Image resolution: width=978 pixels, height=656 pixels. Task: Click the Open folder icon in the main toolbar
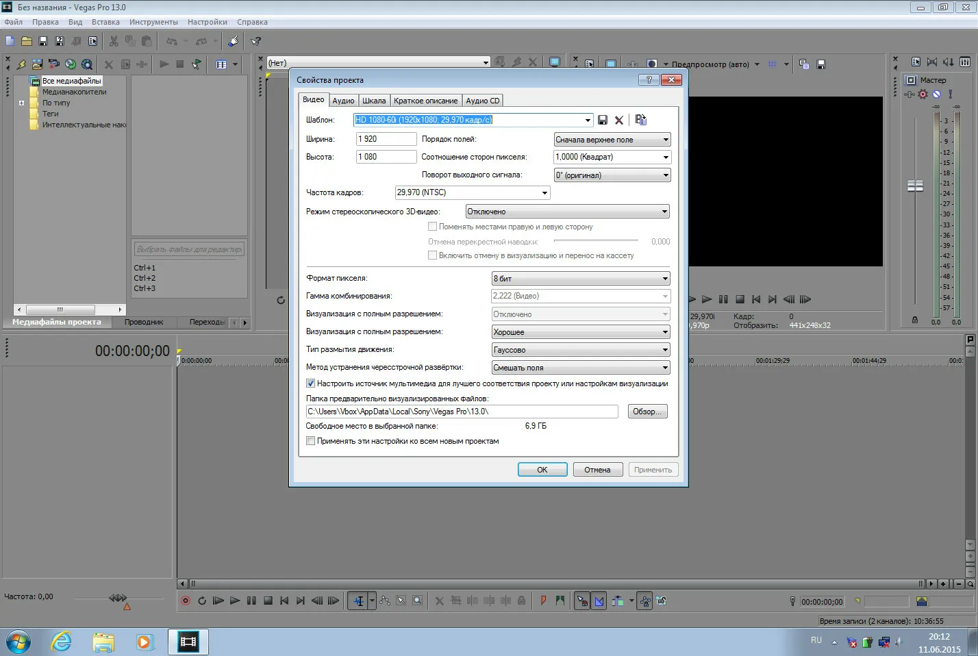coord(27,42)
